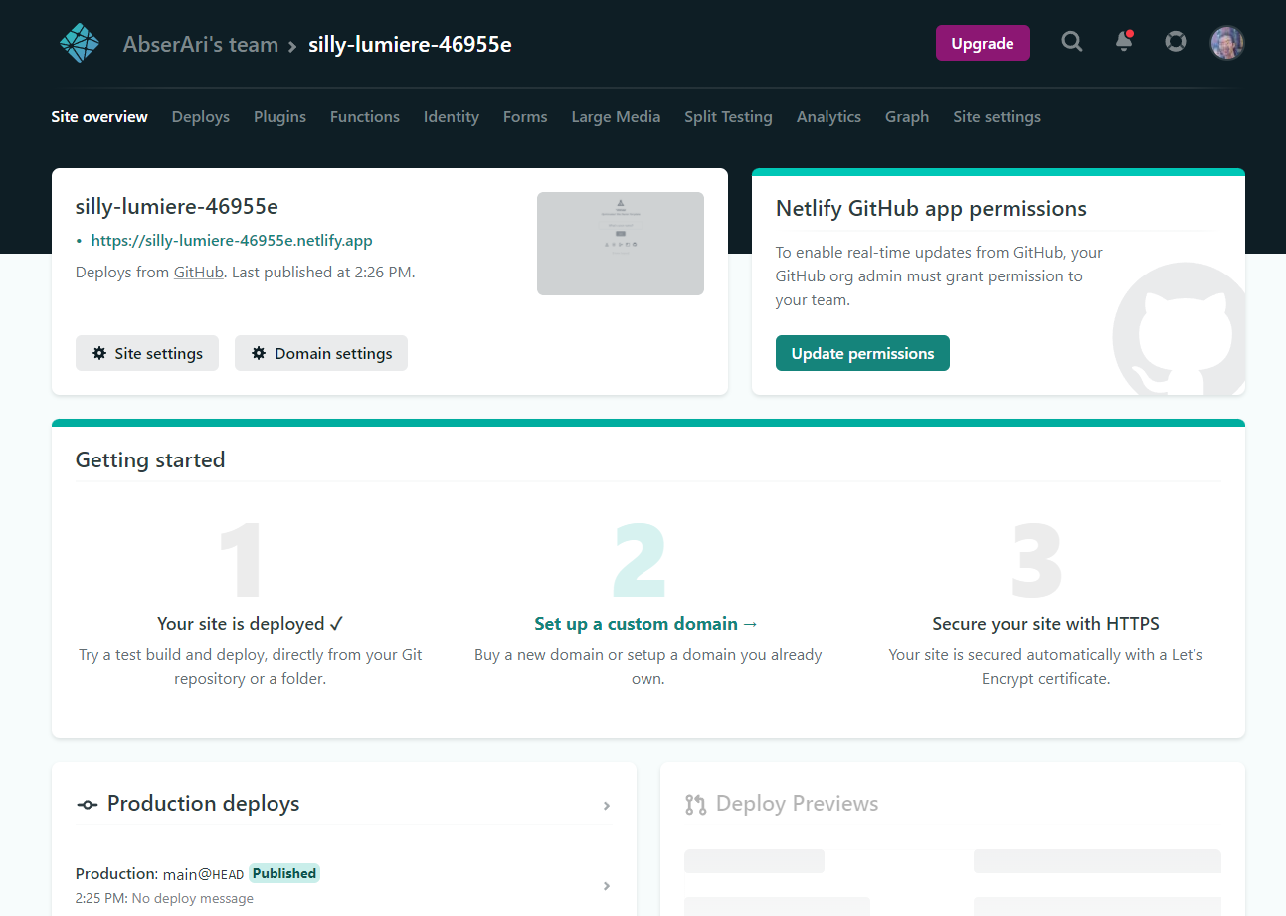
Task: Open the Functions tab
Action: (365, 116)
